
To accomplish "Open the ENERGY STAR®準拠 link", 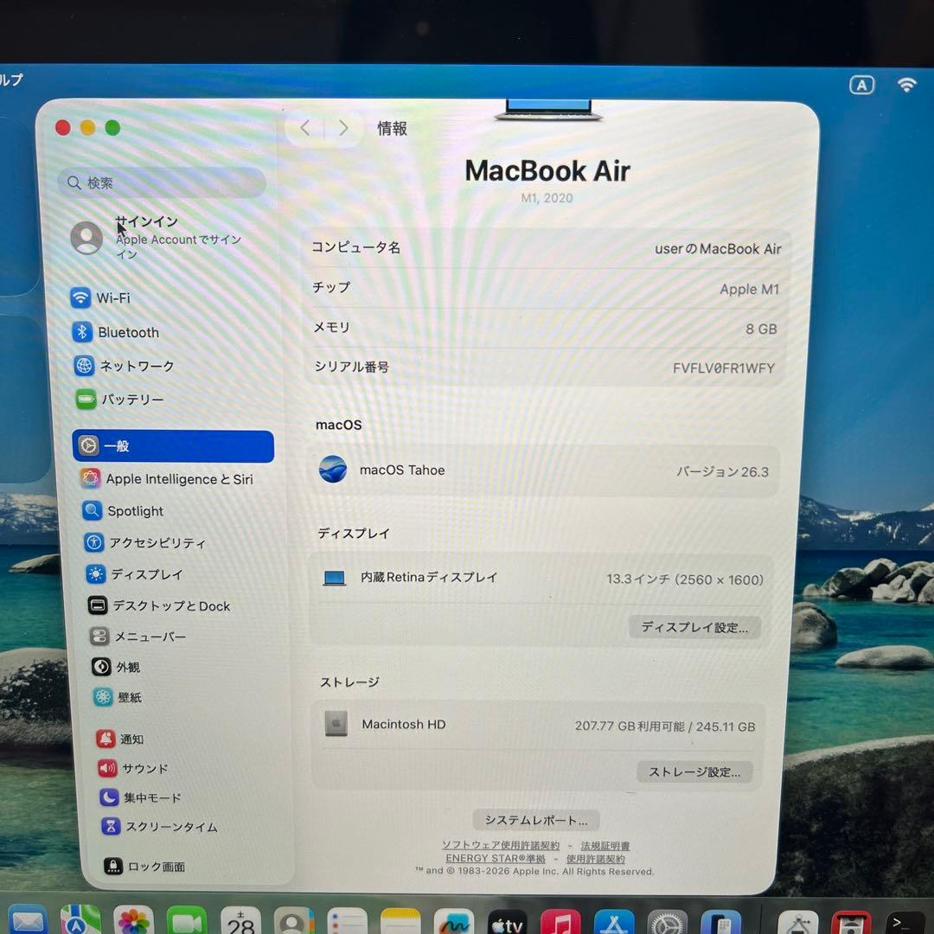I will pos(495,859).
